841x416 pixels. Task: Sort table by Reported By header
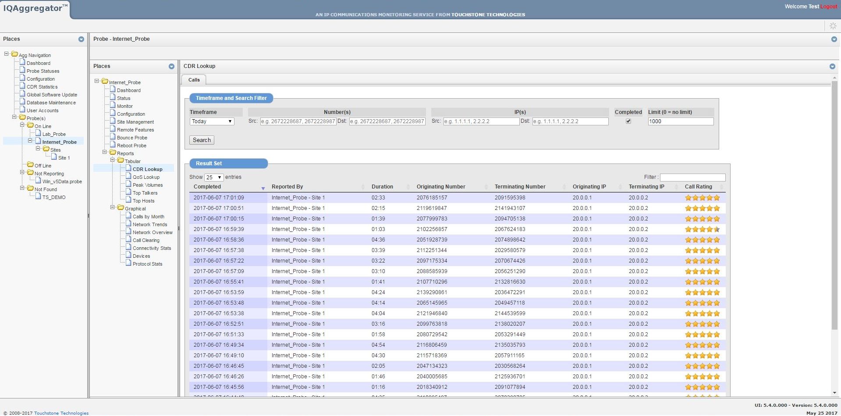[287, 187]
